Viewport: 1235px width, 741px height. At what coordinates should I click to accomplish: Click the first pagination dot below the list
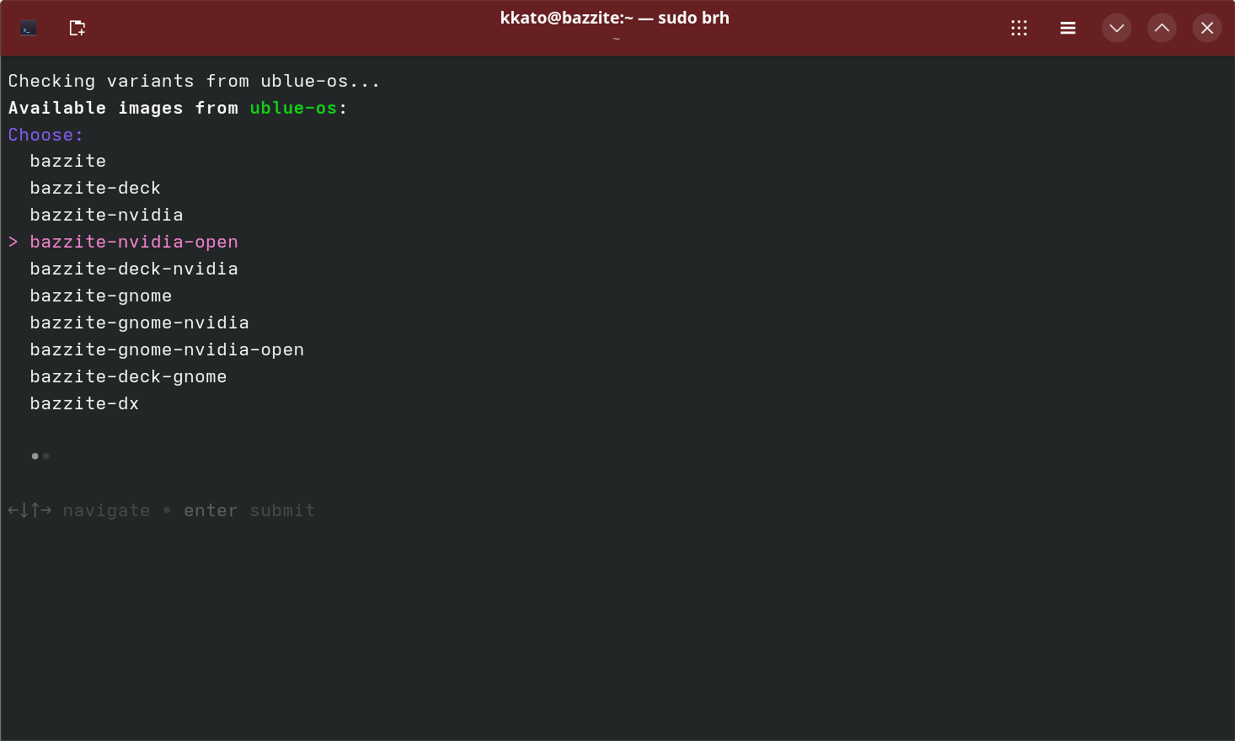click(35, 456)
